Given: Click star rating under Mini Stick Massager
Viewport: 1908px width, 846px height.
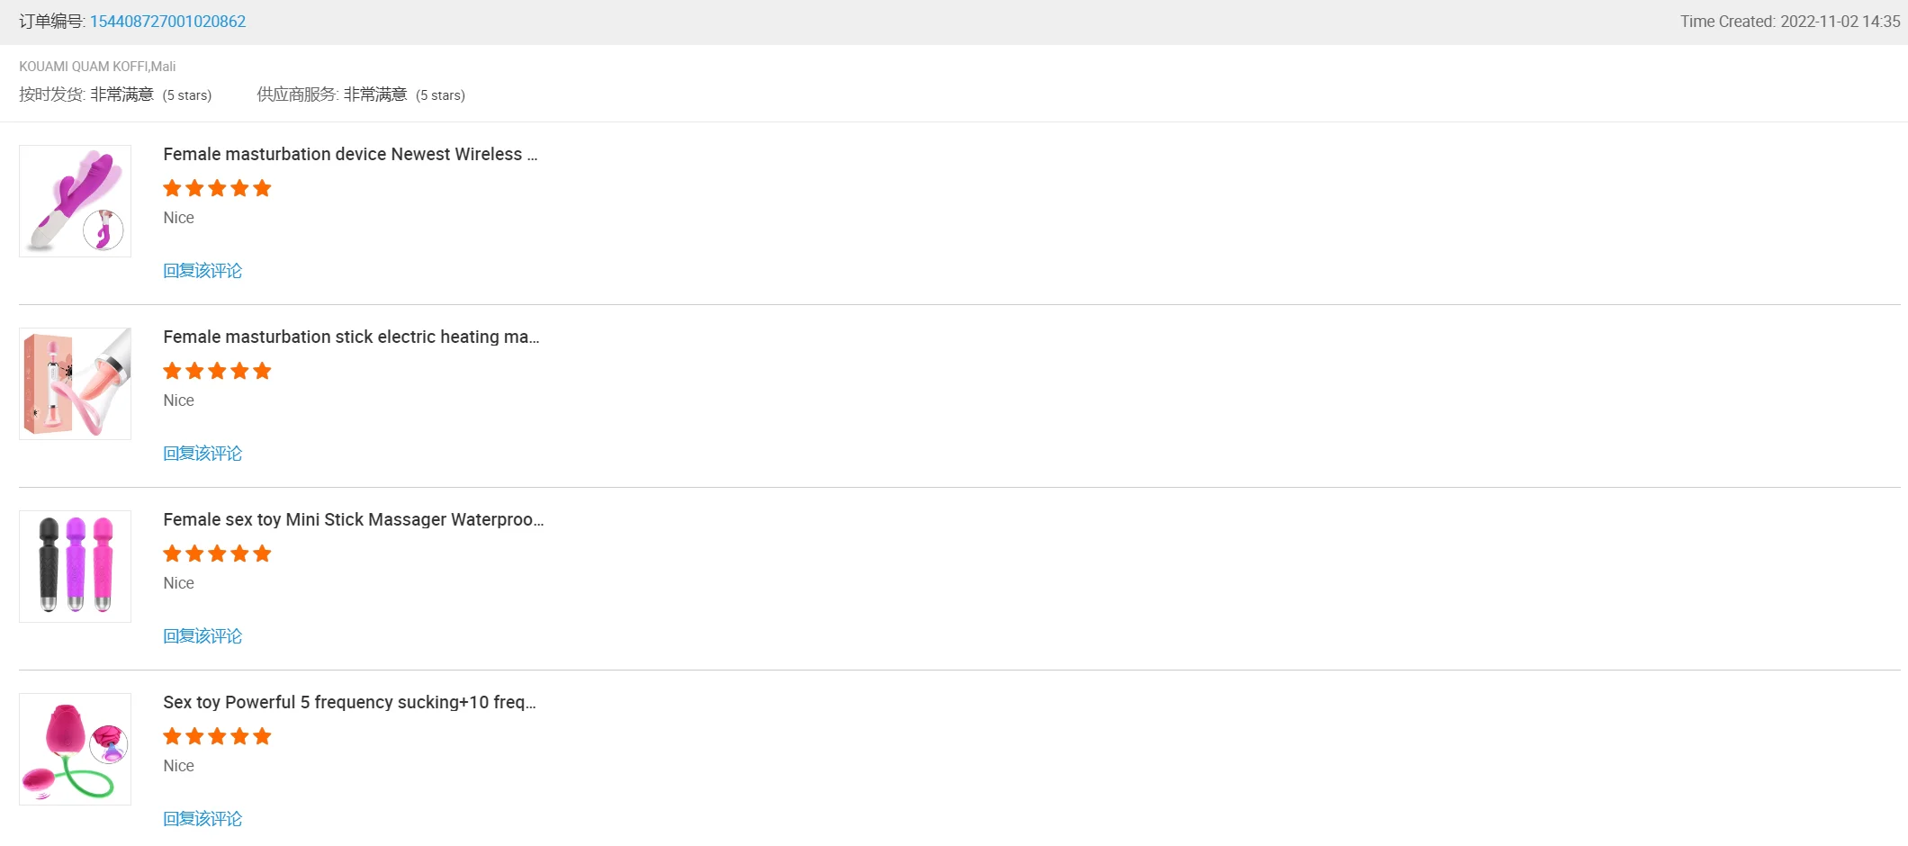Looking at the screenshot, I should [x=217, y=554].
